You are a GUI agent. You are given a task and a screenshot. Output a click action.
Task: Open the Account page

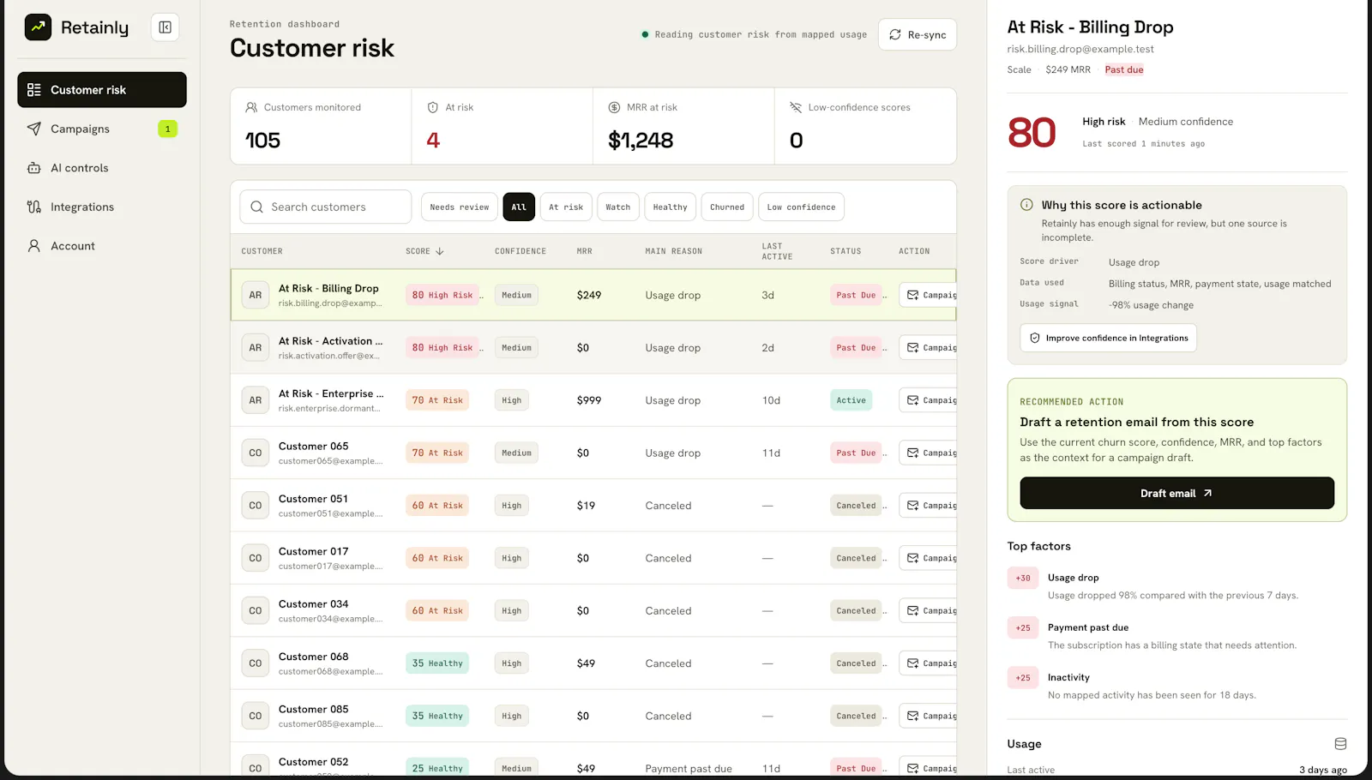(x=102, y=246)
